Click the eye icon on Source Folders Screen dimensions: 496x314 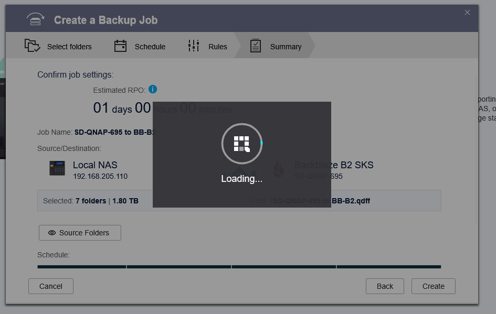[51, 233]
